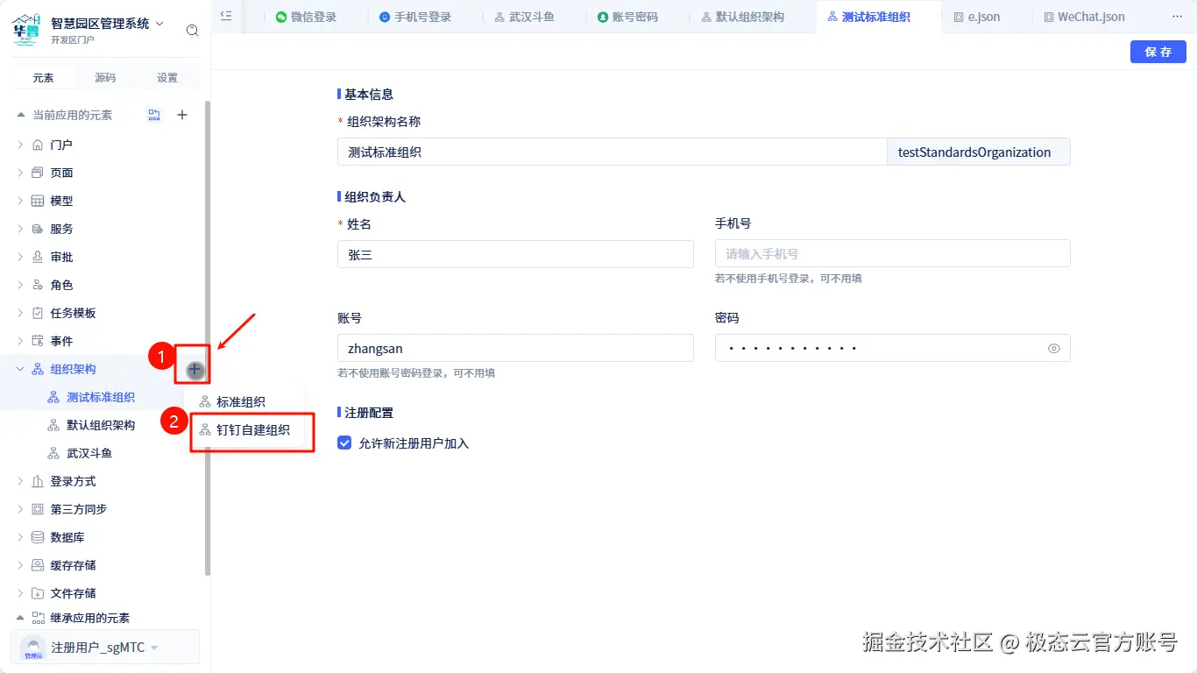Click the 门户 home icon in tree
Screen dimensions: 1197x673
38,145
